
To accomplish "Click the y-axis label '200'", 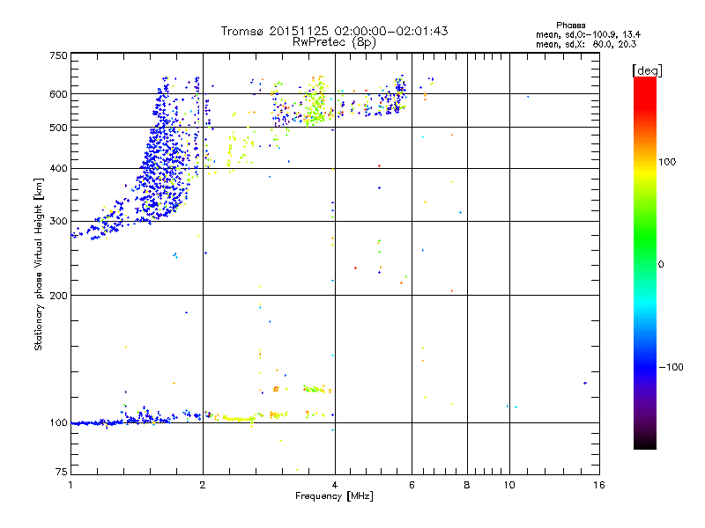I will click(58, 296).
